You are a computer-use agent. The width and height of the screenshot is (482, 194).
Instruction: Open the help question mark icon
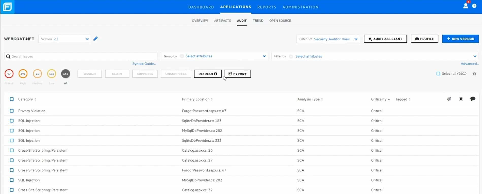coord(474,6)
